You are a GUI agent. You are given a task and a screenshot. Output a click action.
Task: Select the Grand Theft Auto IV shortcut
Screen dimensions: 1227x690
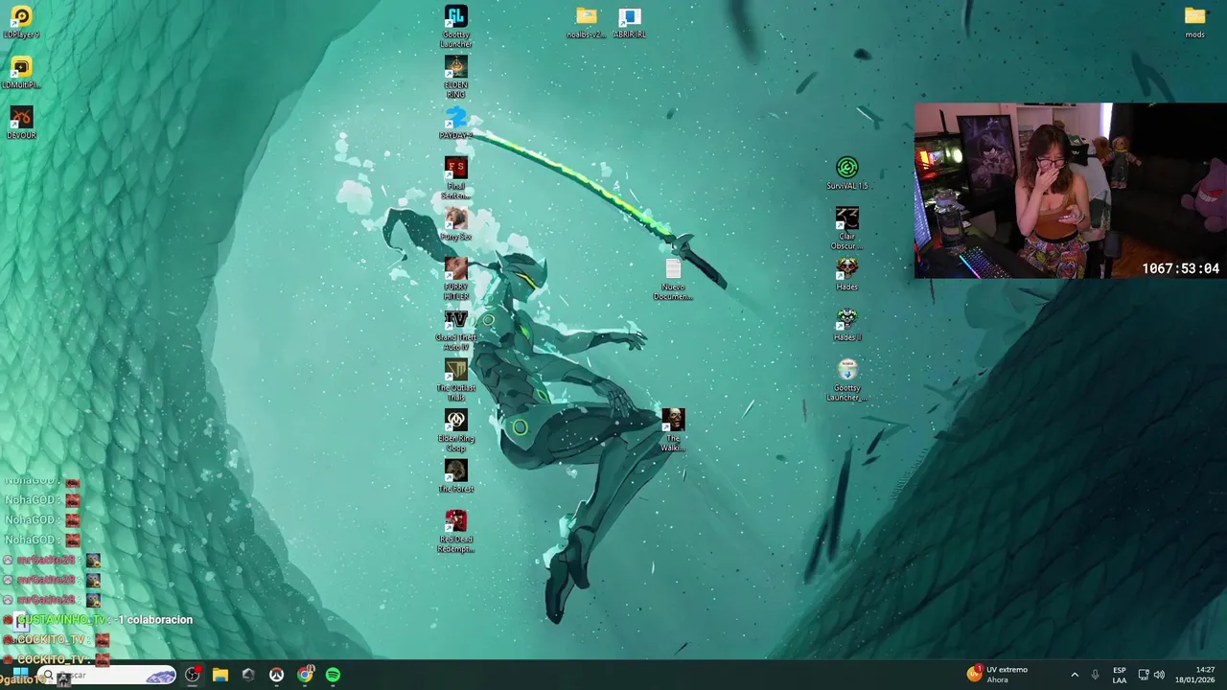pos(455,330)
